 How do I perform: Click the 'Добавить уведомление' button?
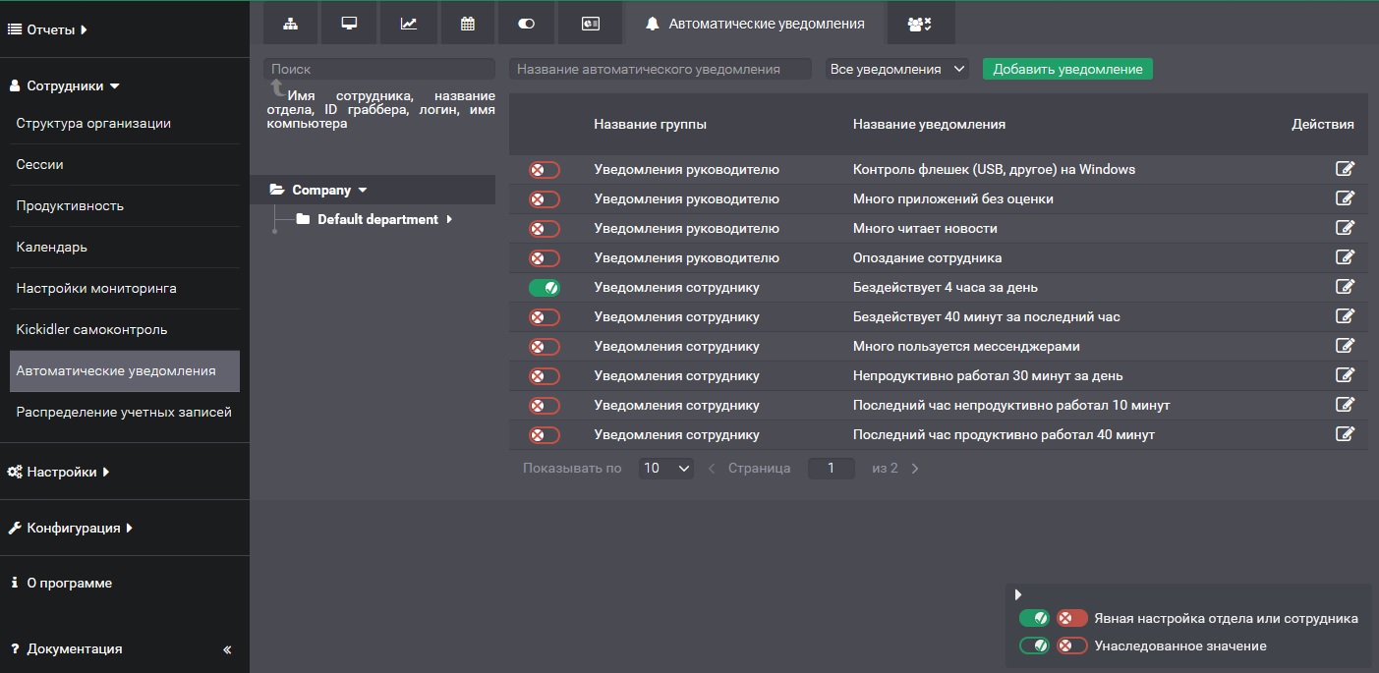coord(1067,69)
